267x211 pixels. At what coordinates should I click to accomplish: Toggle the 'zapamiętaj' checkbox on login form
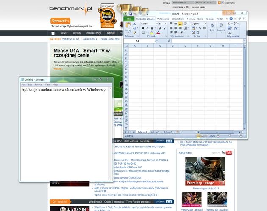pyautogui.click(x=222, y=3)
